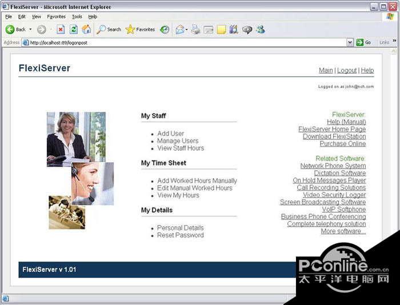Open FlexiServer Home Page link
This screenshot has width=400, height=305.
tap(332, 129)
